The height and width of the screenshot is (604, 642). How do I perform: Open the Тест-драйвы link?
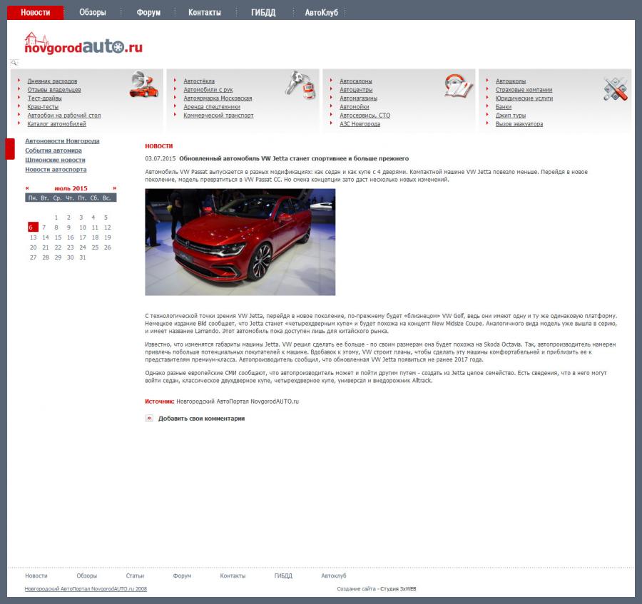pos(44,98)
